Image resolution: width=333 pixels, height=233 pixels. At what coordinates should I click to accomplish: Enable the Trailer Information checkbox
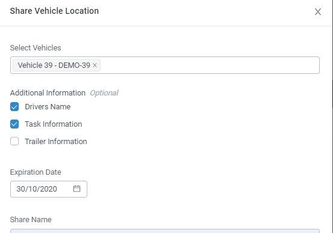[14, 141]
